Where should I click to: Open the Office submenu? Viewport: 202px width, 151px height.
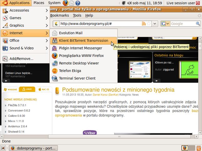(25, 40)
